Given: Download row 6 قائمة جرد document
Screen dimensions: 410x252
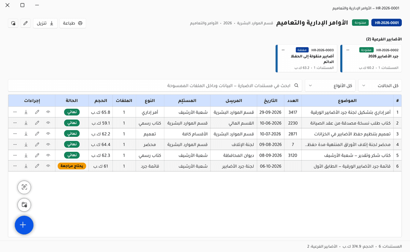Looking at the screenshot, I should (26, 166).
